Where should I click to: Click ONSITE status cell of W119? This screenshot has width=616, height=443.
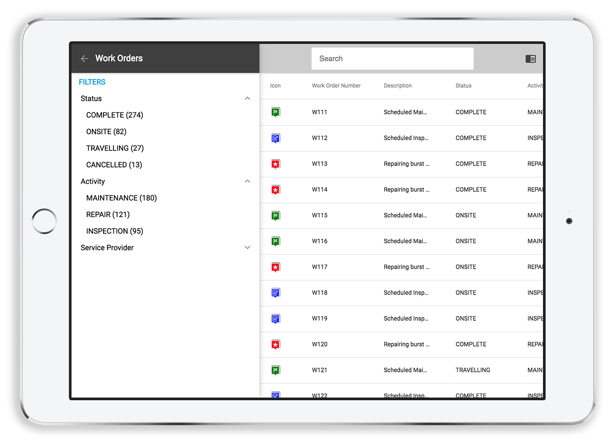466,319
